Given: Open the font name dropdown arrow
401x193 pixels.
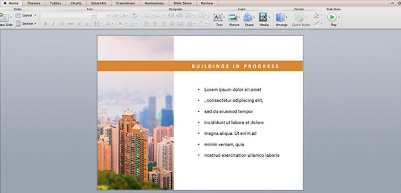Looking at the screenshot, I should click(x=94, y=16).
